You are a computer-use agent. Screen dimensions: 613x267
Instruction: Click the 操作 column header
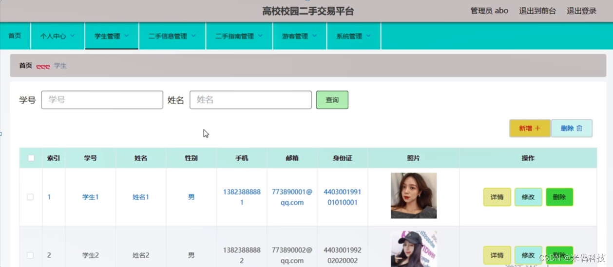tap(528, 158)
